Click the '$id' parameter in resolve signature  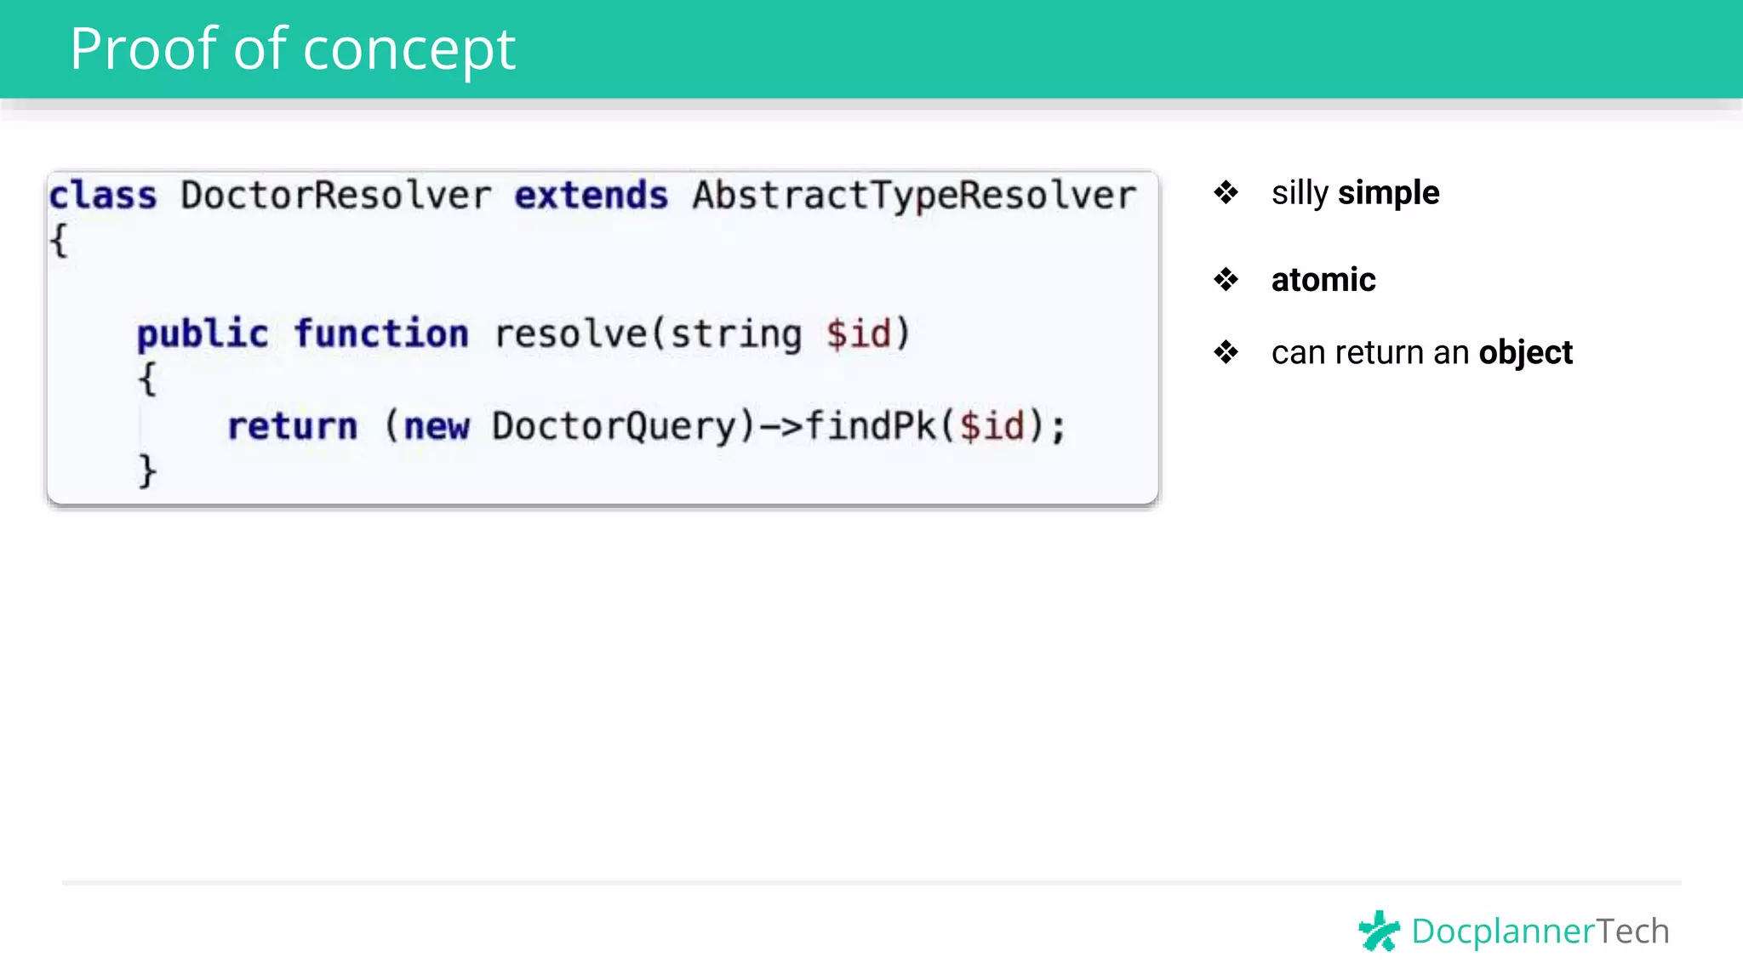[859, 333]
